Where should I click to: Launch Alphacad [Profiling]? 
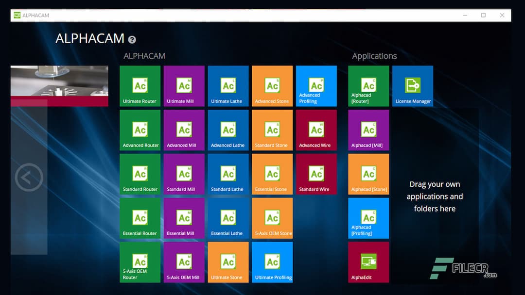368,218
